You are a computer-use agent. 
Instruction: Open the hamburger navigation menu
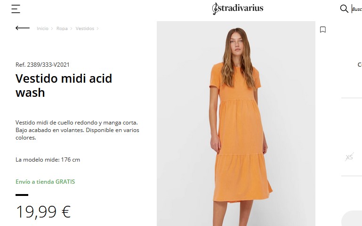click(x=16, y=9)
